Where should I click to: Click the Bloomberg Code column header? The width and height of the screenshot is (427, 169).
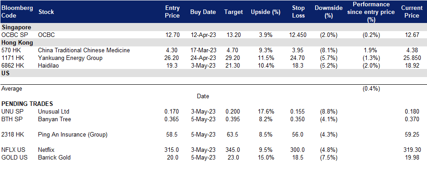click(17, 12)
